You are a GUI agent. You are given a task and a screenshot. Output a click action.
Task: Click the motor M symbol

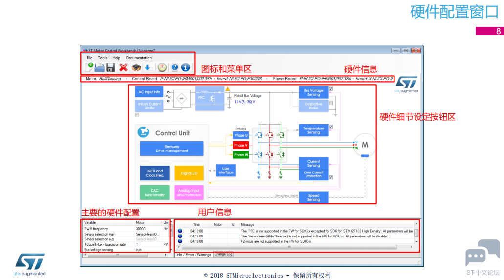coord(365,145)
